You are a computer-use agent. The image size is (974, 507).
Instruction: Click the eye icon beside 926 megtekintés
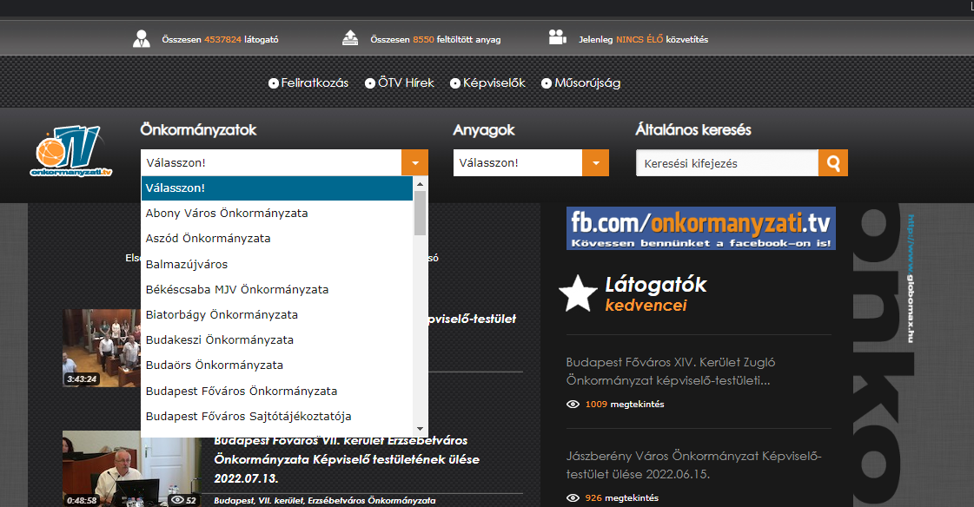(x=573, y=497)
